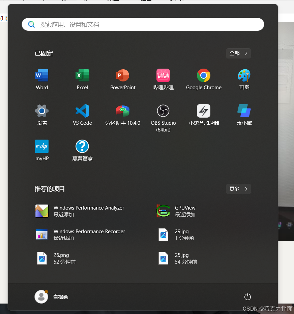Open 小黑盒加速器 app
294x314 pixels.
point(204,115)
